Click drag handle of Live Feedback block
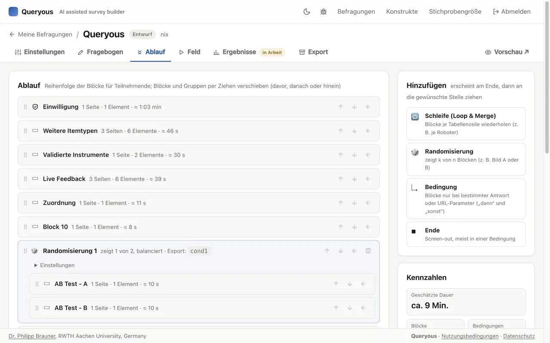The image size is (550, 343). click(x=25, y=179)
